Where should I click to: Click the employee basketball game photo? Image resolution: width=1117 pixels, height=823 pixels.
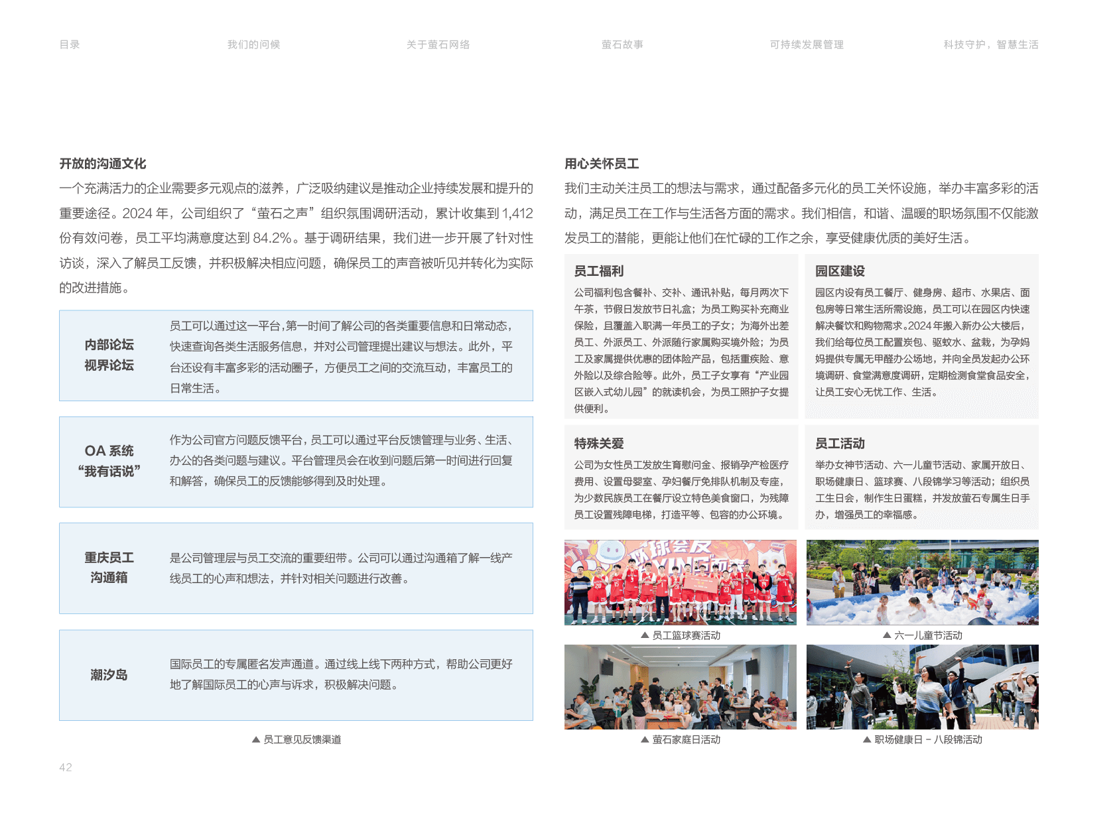680,582
